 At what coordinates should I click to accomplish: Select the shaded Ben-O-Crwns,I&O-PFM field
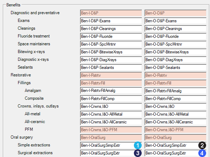[175, 129]
